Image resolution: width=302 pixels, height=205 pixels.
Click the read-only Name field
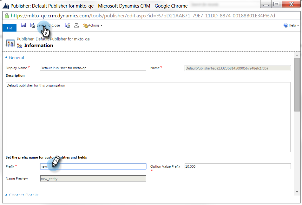pyautogui.click(x=238, y=68)
